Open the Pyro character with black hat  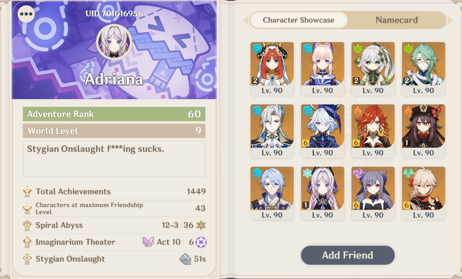click(x=423, y=131)
